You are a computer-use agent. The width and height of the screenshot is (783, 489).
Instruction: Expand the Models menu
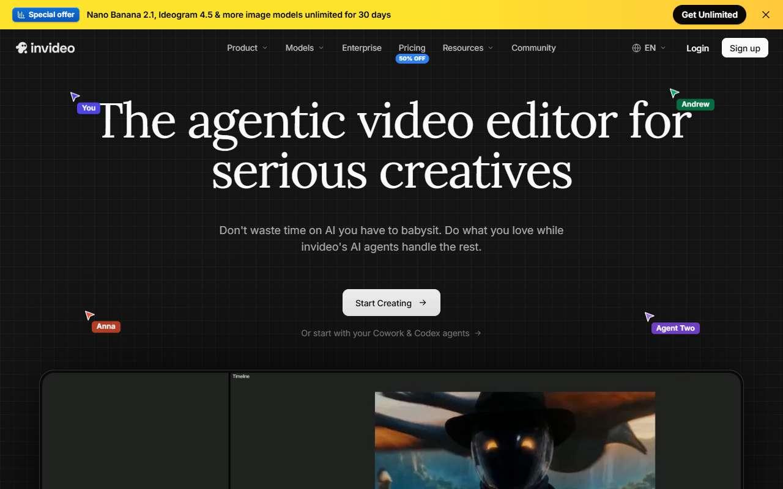tap(305, 48)
